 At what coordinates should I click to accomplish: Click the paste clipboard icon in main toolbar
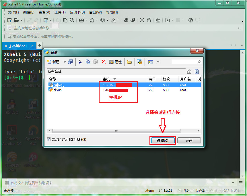pyautogui.click(x=65, y=20)
